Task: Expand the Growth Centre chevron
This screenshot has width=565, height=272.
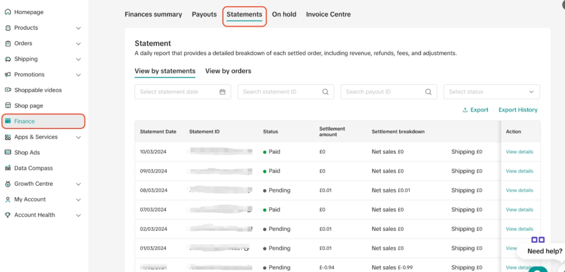Action: [78, 184]
